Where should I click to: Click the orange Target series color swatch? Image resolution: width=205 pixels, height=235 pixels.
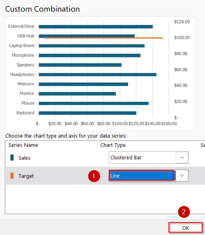[12, 176]
